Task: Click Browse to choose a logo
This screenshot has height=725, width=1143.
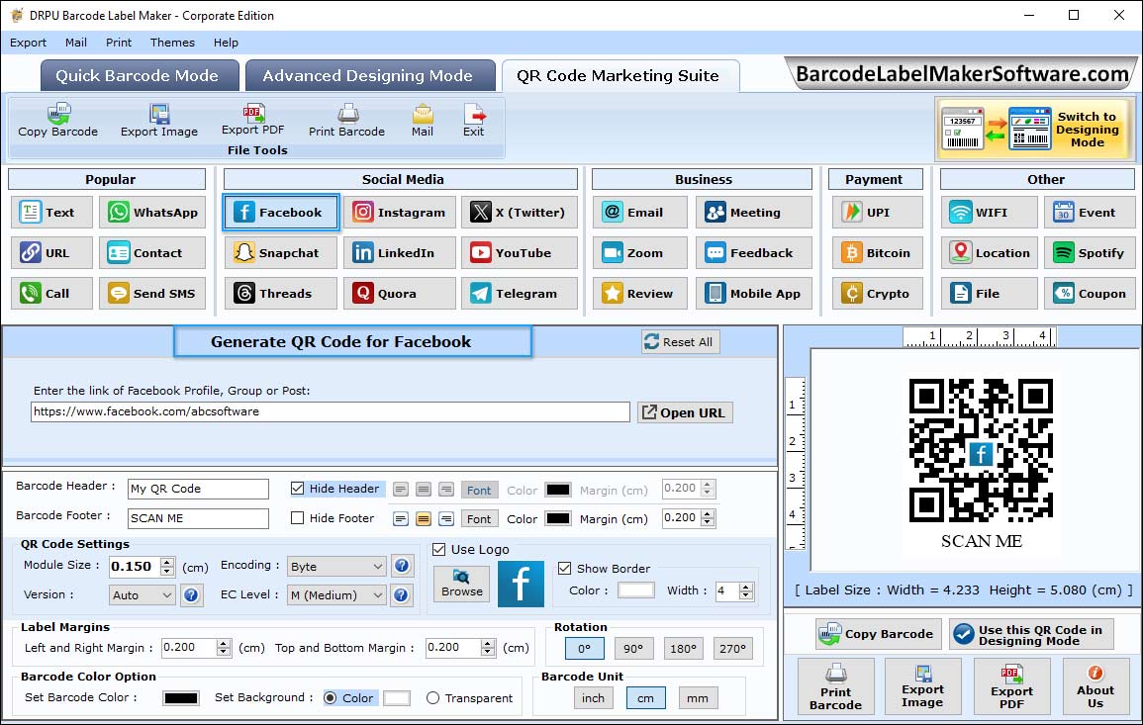Action: [461, 584]
